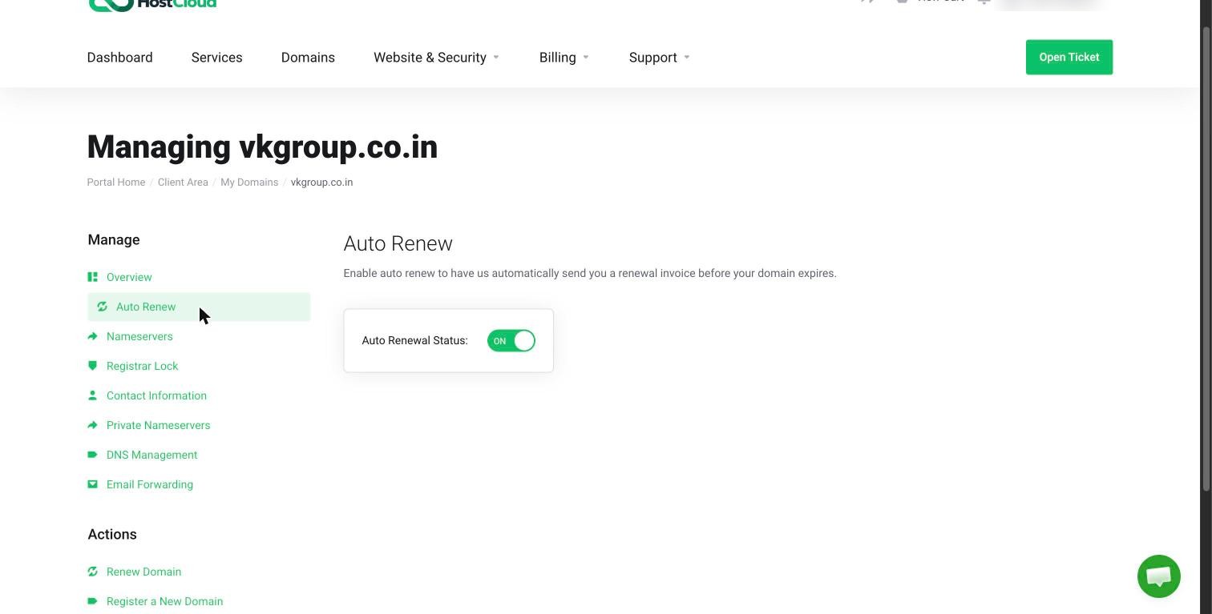Select Auto Renew in the Manage sidebar
1212x614 pixels.
(199, 307)
